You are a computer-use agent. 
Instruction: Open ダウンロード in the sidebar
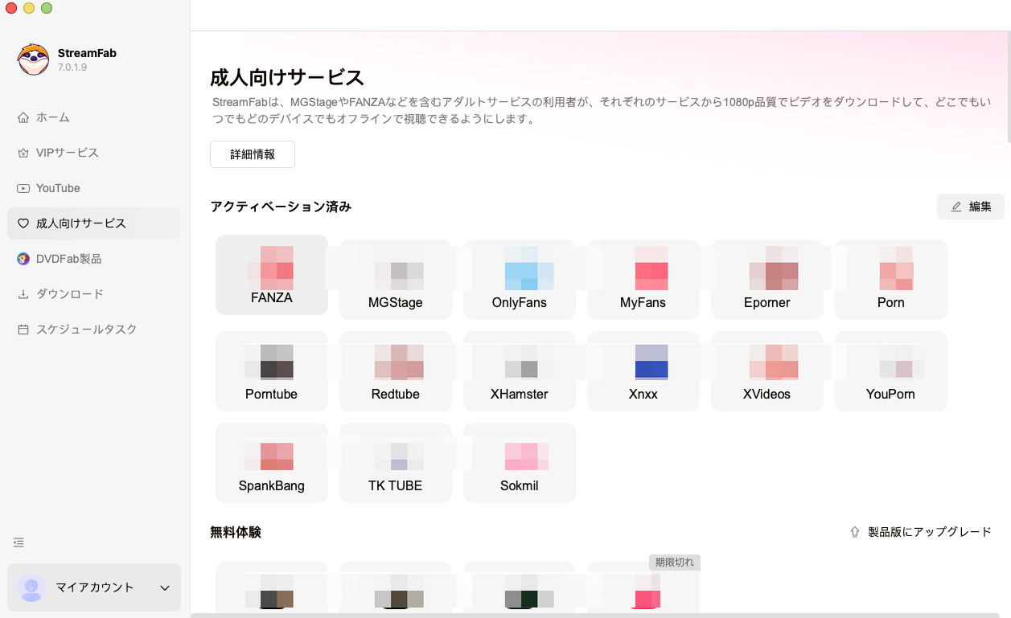(94, 294)
